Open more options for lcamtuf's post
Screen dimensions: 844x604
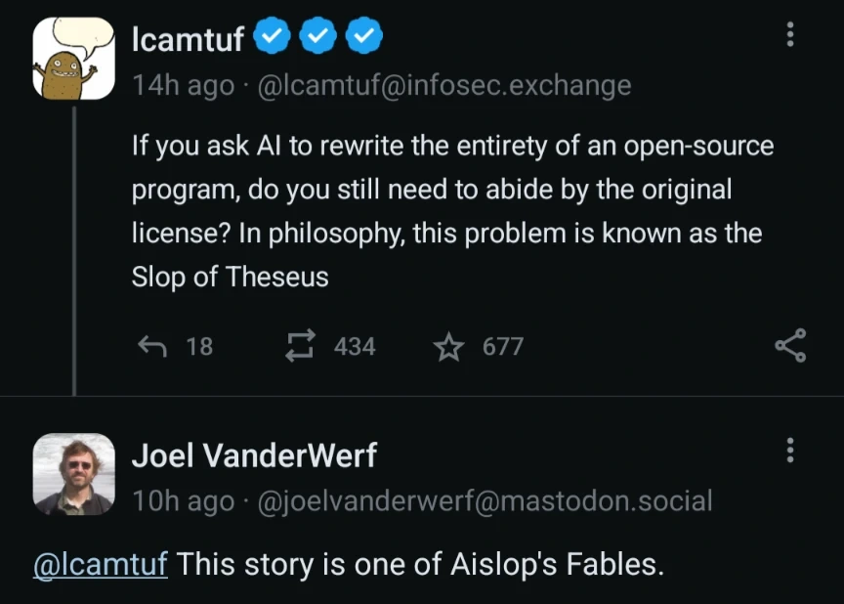point(789,36)
